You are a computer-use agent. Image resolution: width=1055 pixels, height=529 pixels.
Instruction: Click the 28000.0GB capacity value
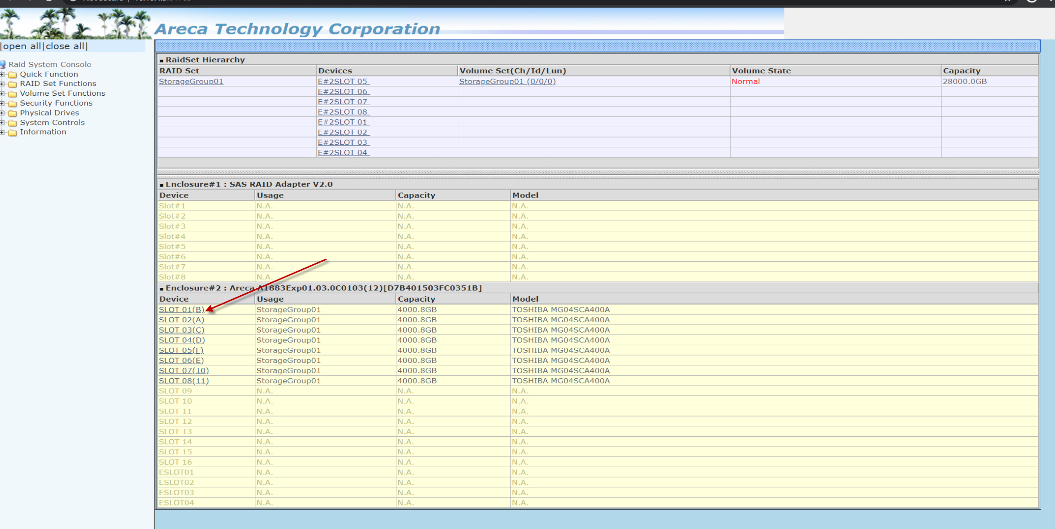click(x=965, y=82)
